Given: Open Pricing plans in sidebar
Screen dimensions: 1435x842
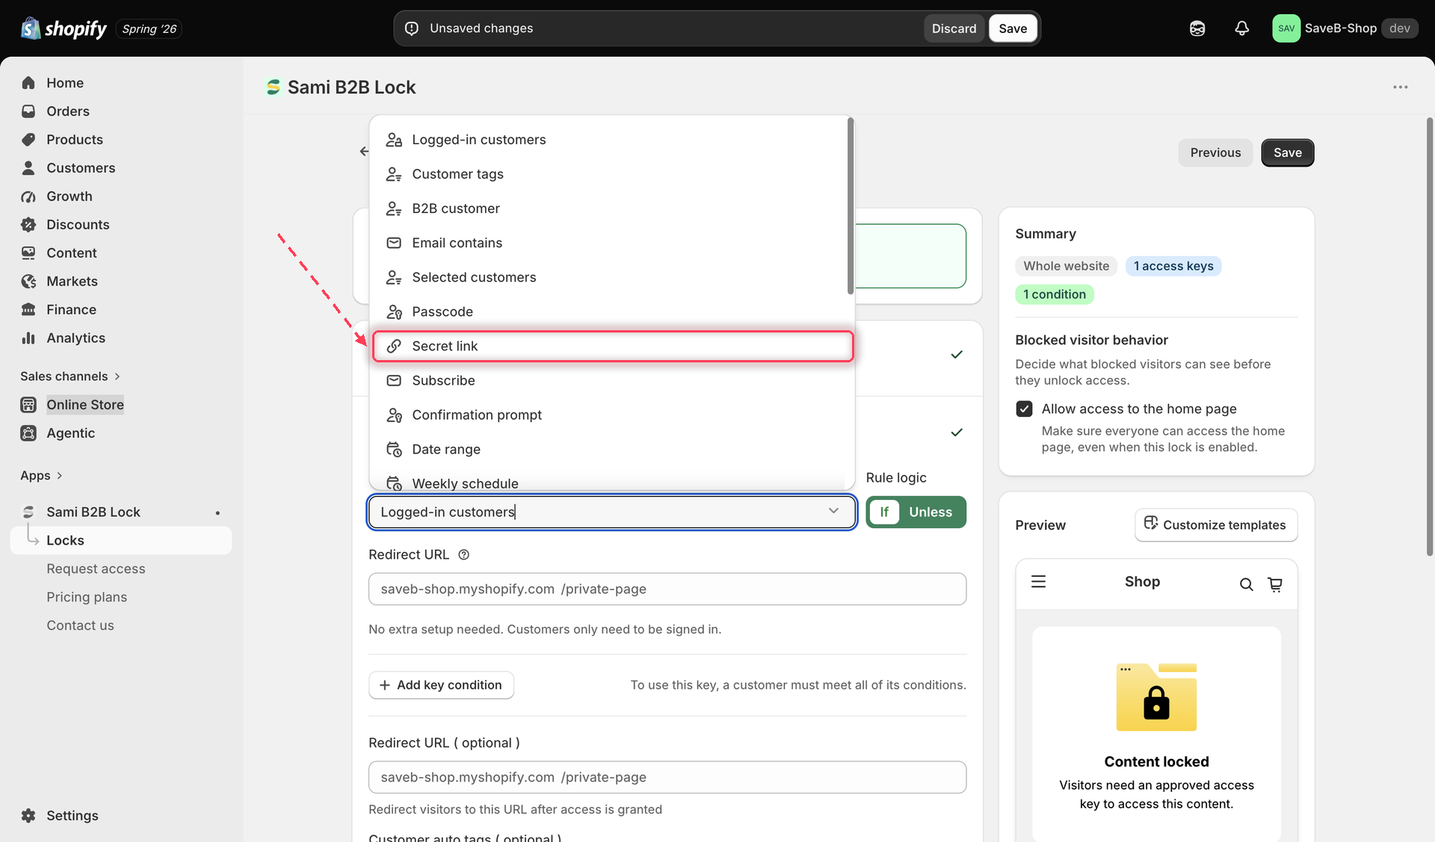Looking at the screenshot, I should [87, 597].
